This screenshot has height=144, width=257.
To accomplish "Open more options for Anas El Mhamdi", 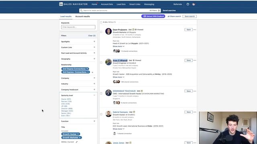I will [195, 60].
